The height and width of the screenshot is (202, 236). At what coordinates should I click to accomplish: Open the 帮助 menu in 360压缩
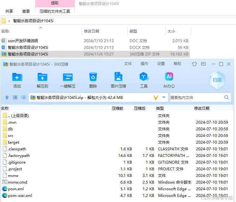177,64
